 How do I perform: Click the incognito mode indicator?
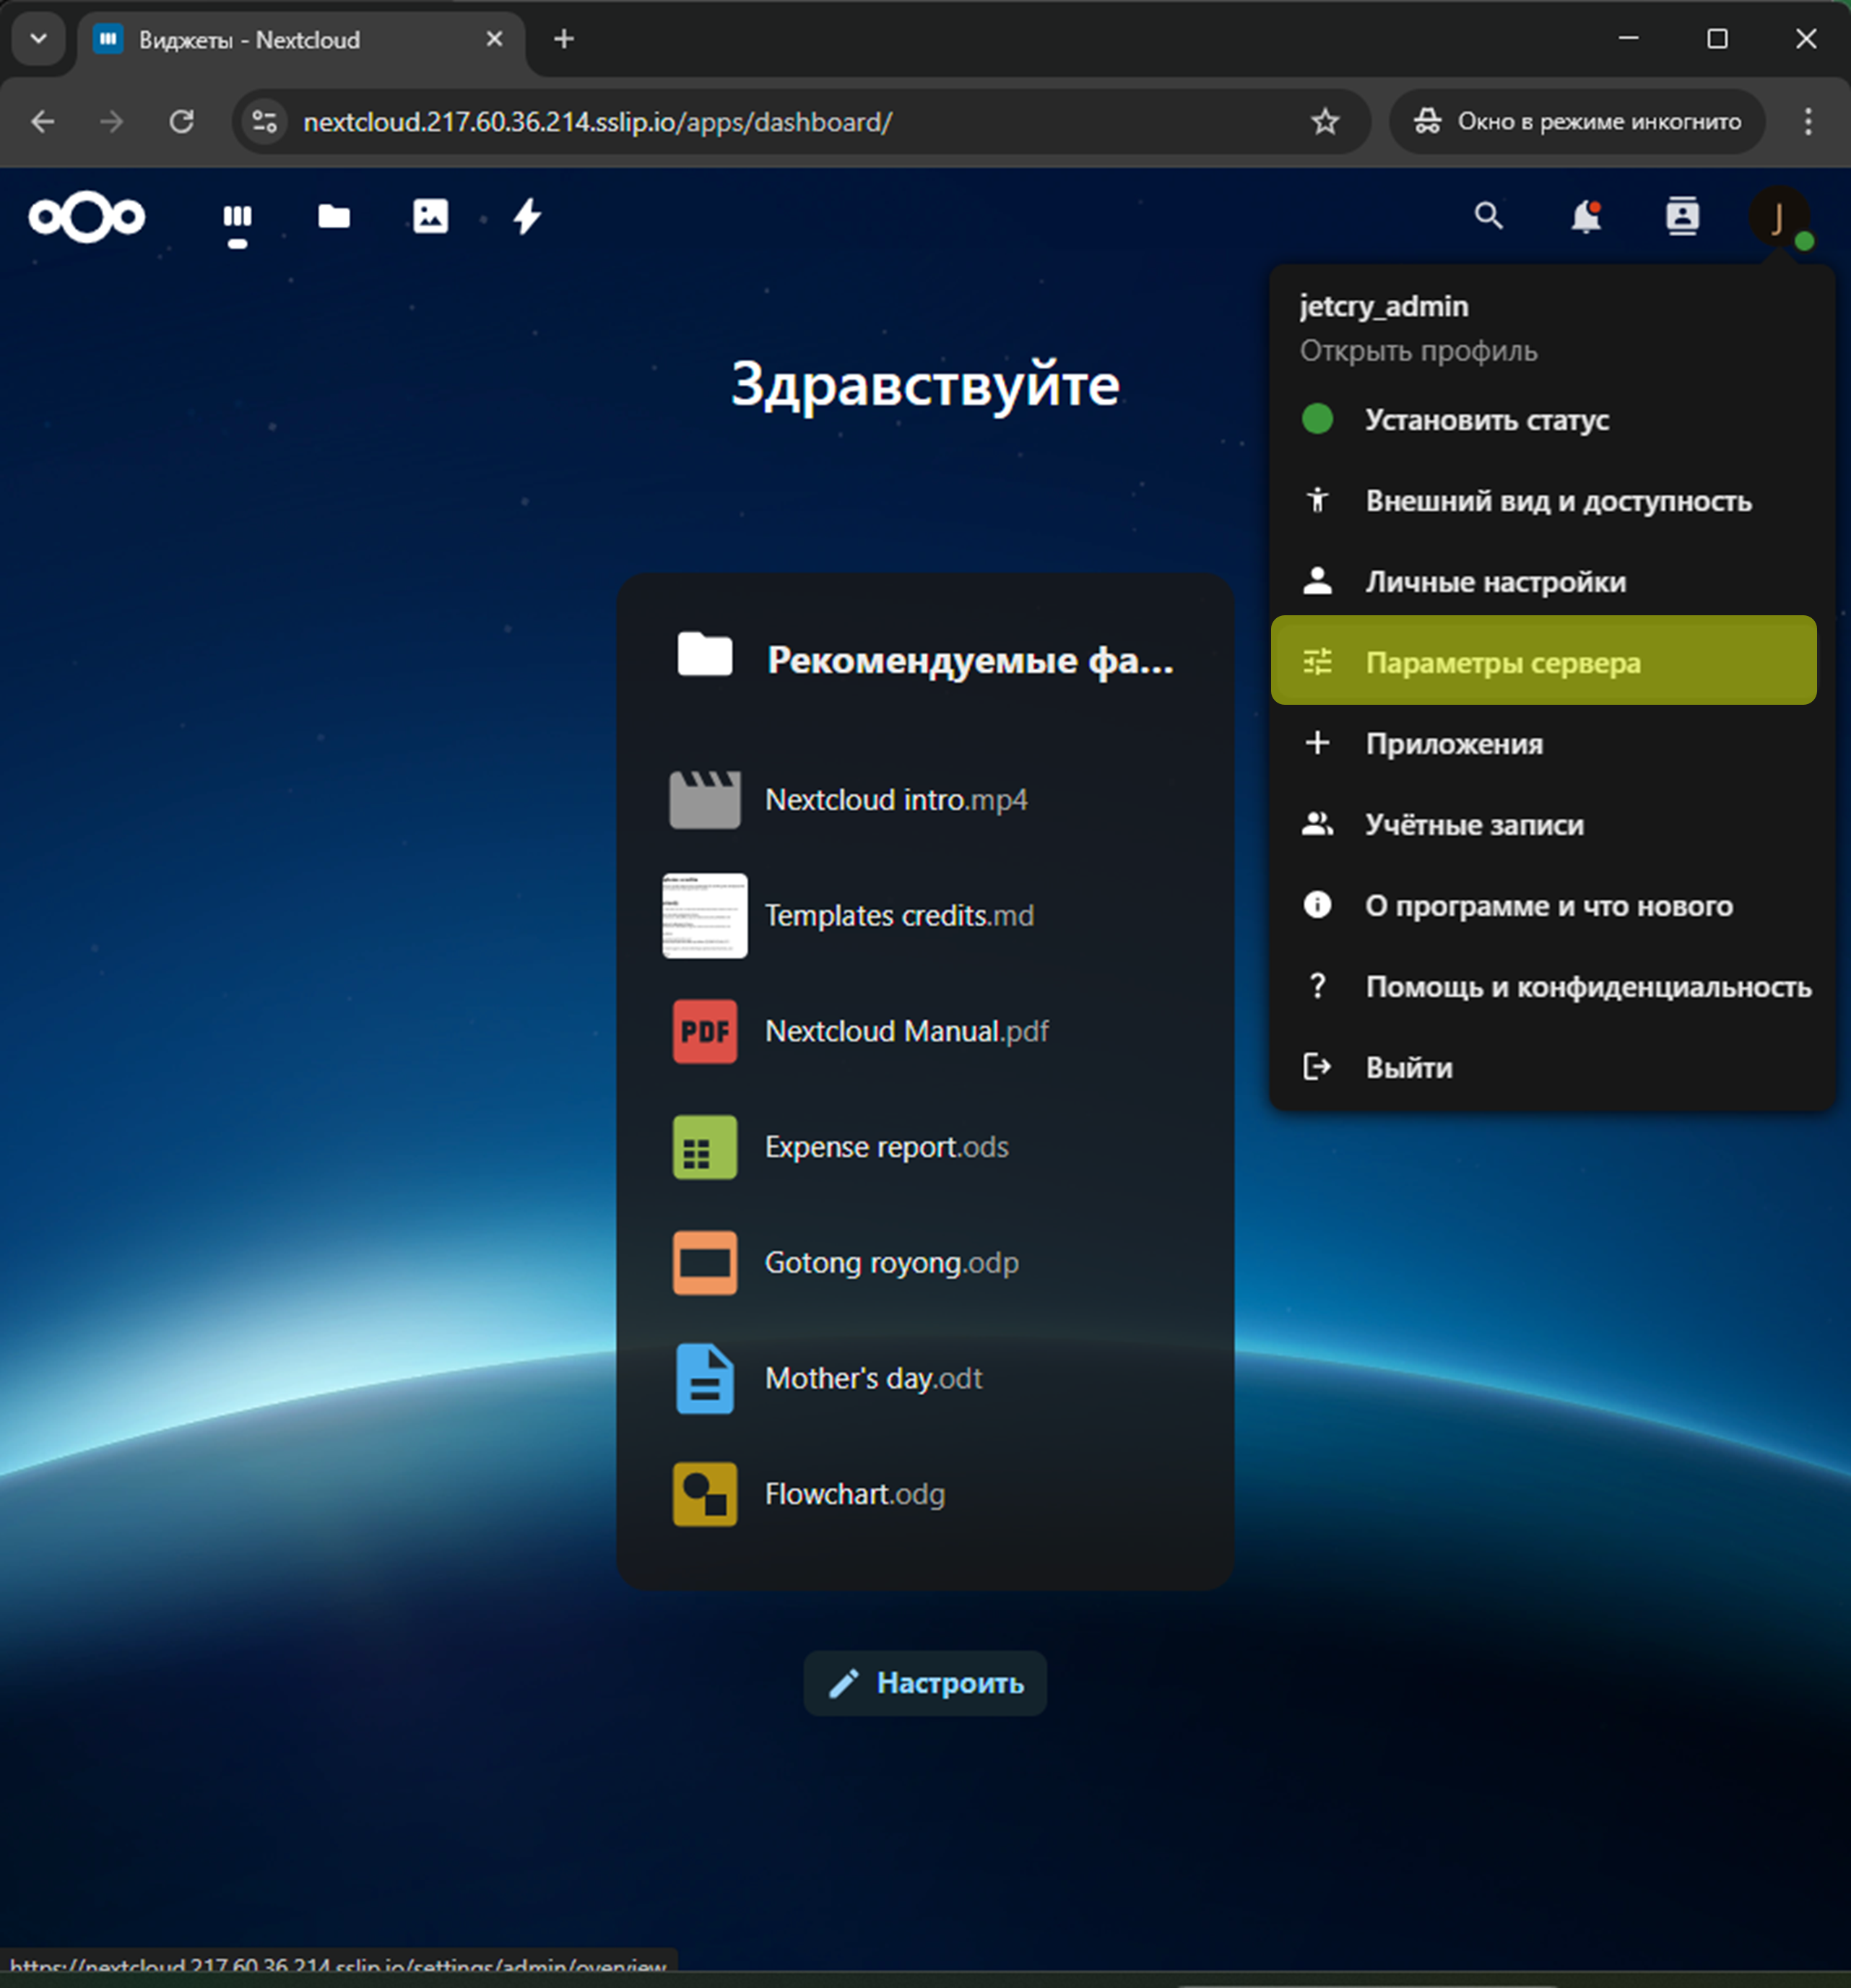(1577, 122)
